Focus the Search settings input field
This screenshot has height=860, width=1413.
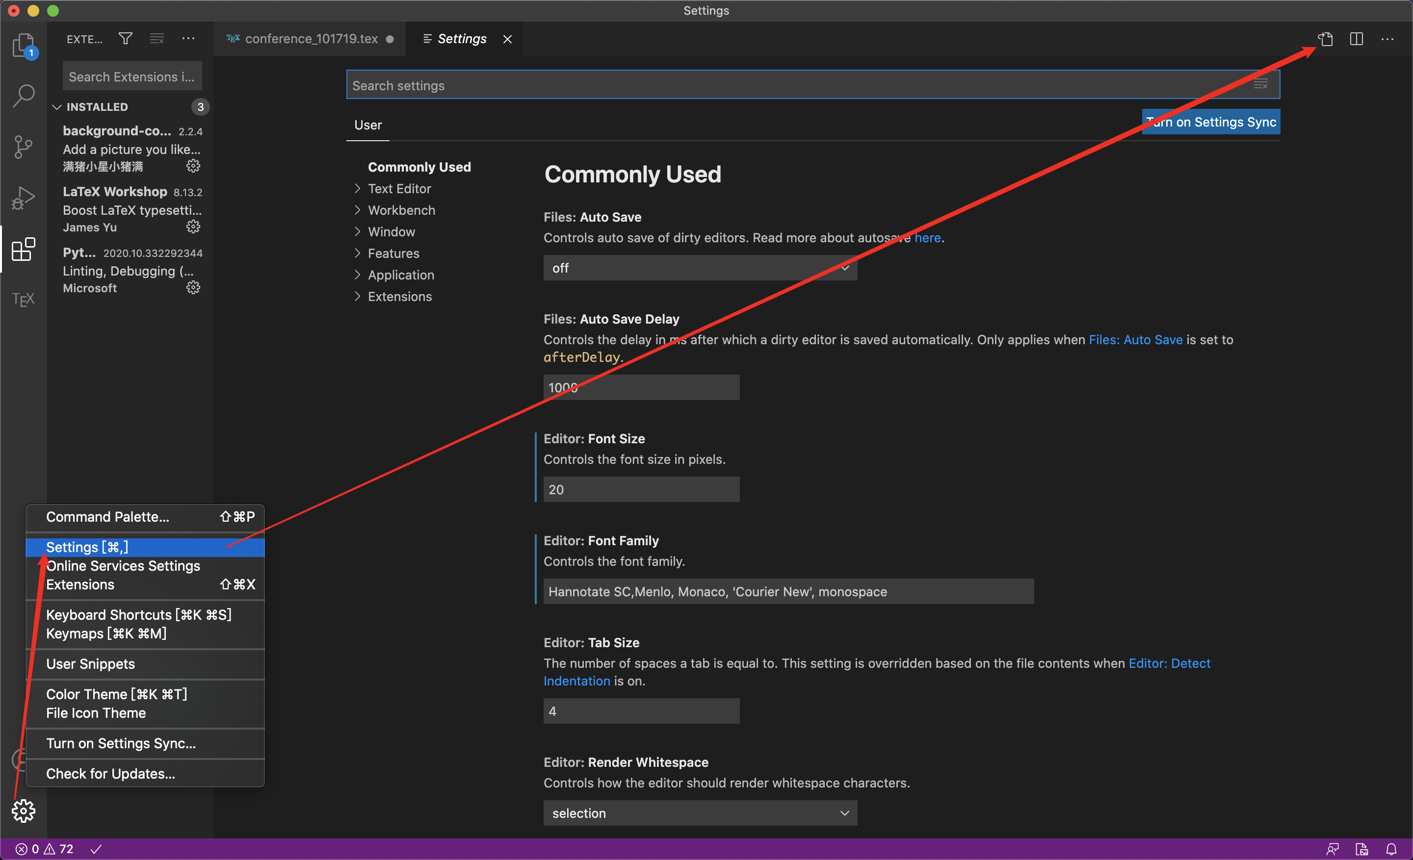click(812, 85)
